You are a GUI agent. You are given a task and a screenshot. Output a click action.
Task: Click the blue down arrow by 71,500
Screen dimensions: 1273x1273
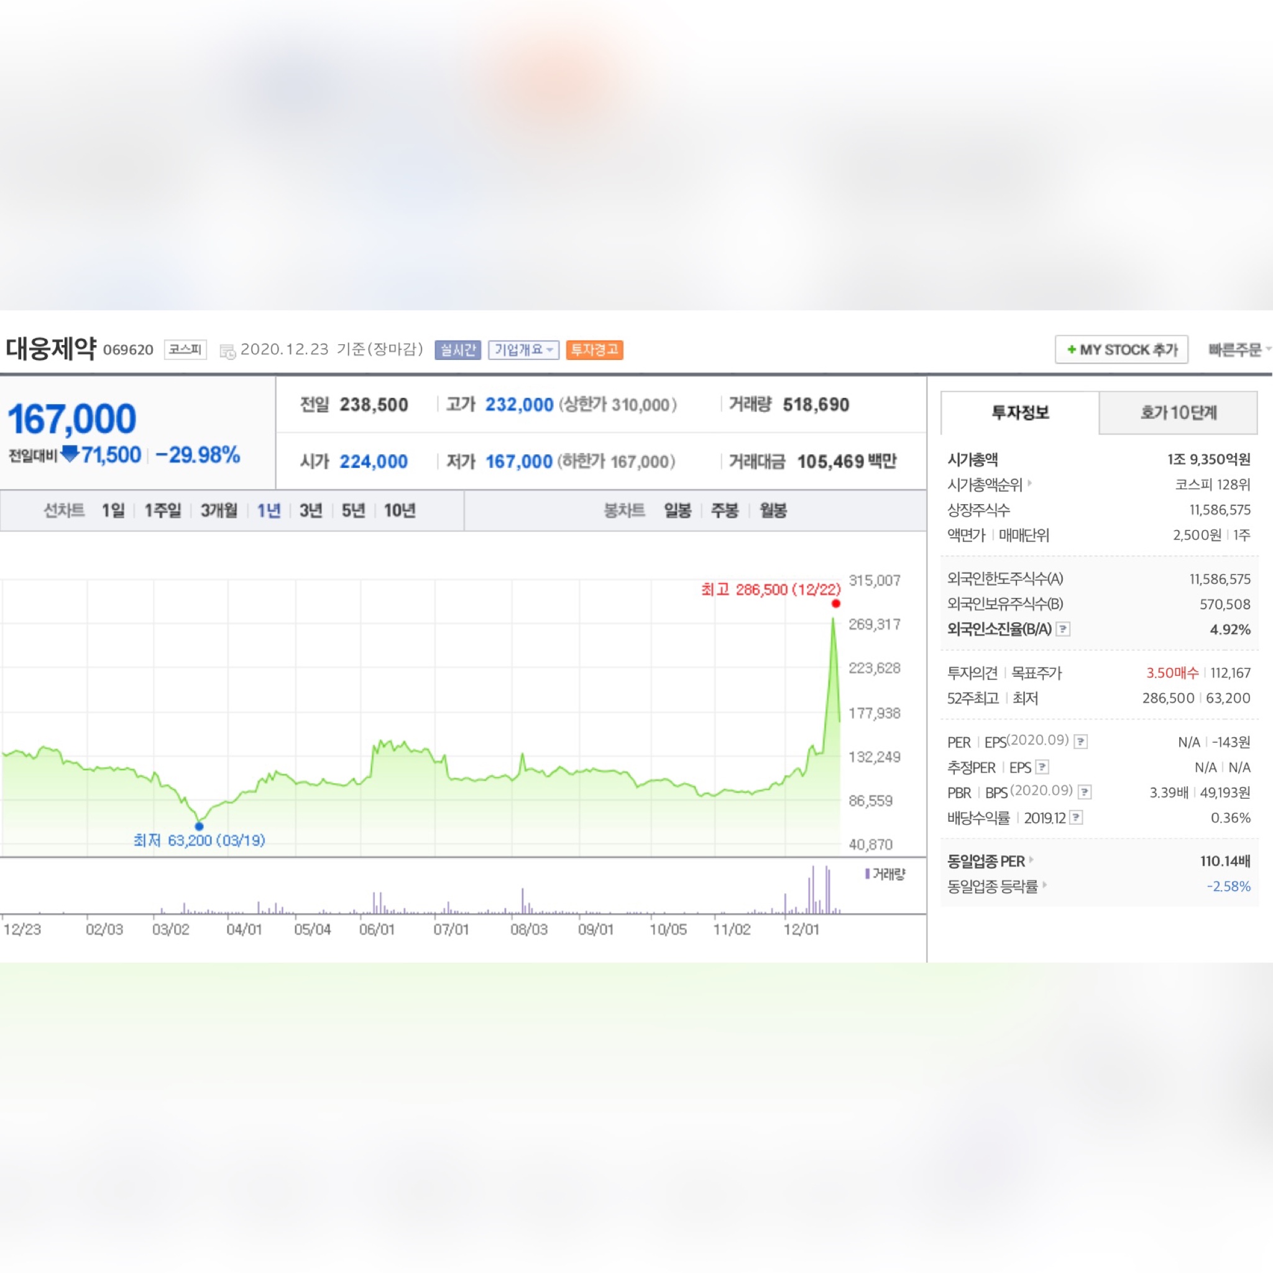pyautogui.click(x=69, y=453)
